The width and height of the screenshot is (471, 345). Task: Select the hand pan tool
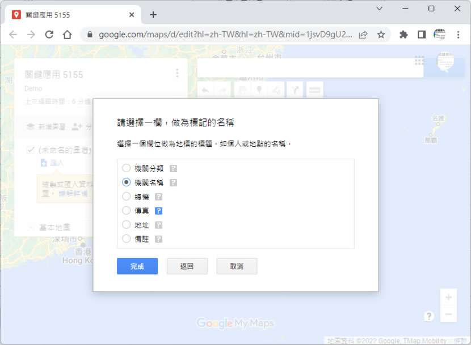(242, 90)
